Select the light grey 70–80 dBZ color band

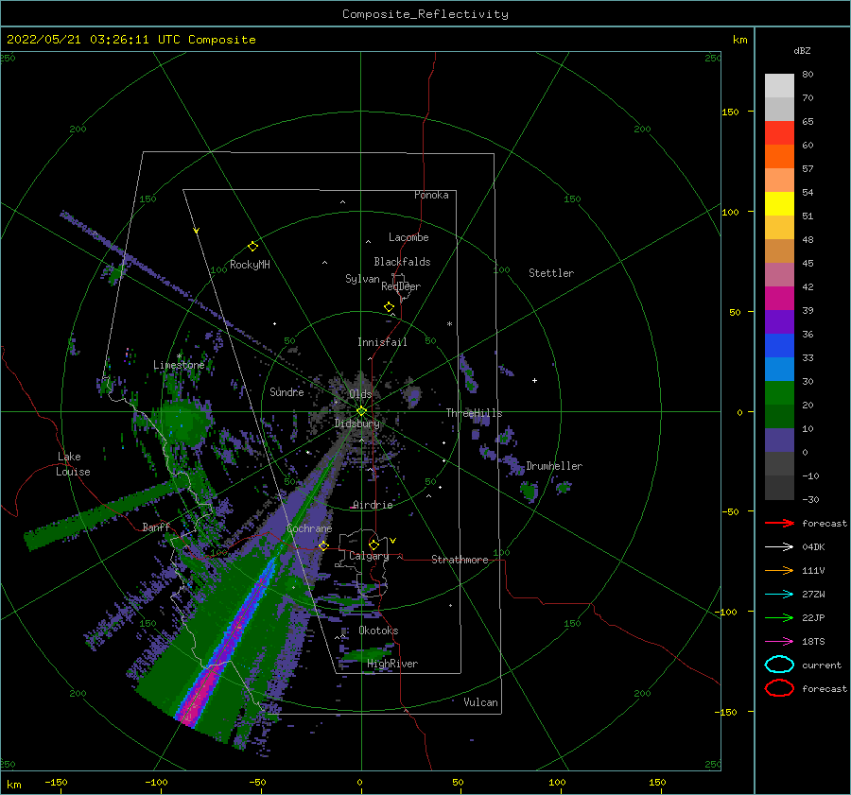[779, 86]
